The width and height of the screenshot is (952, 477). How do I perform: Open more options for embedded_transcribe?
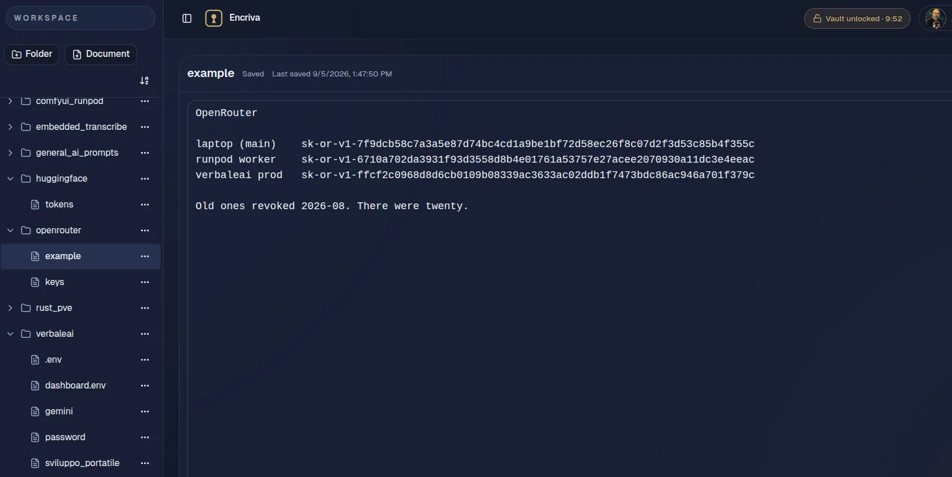point(145,127)
